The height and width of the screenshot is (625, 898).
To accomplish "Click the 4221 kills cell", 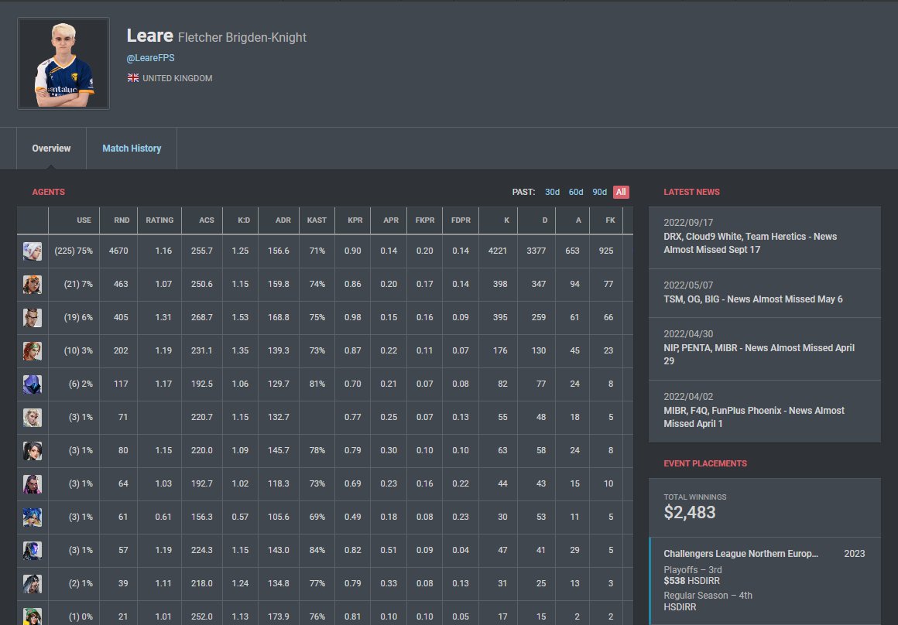I will coord(497,251).
